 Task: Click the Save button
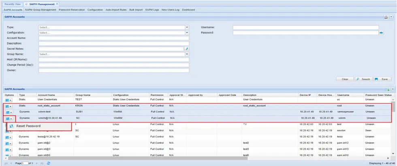(x=382, y=79)
